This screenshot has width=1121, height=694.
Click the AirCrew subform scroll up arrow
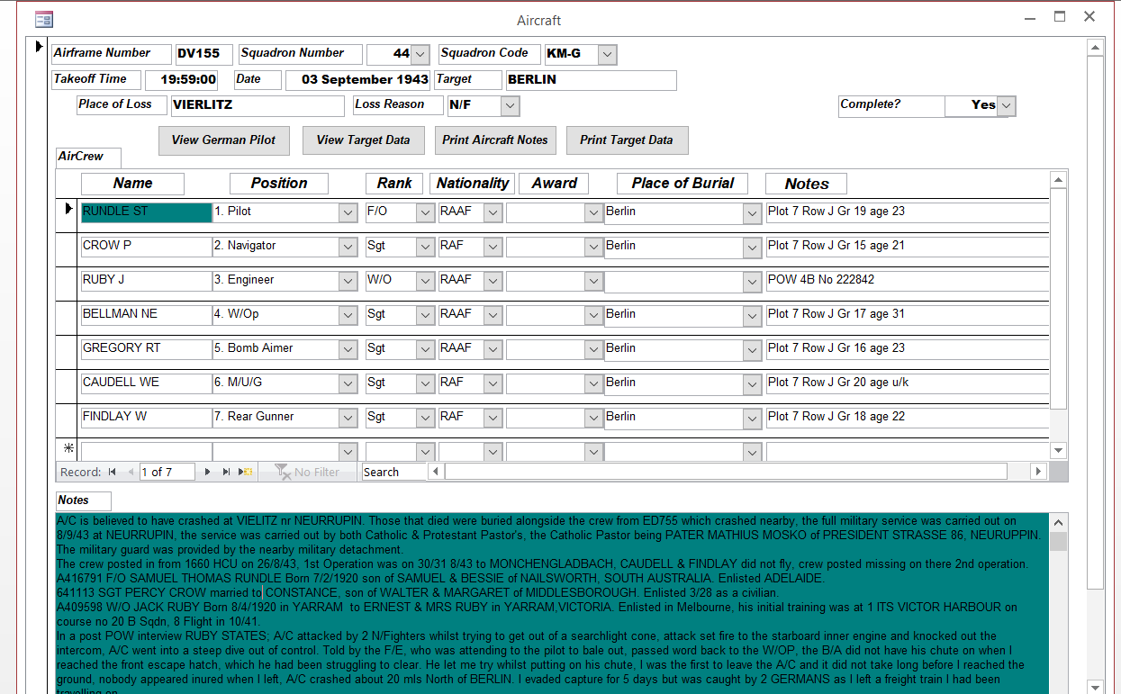click(1059, 181)
